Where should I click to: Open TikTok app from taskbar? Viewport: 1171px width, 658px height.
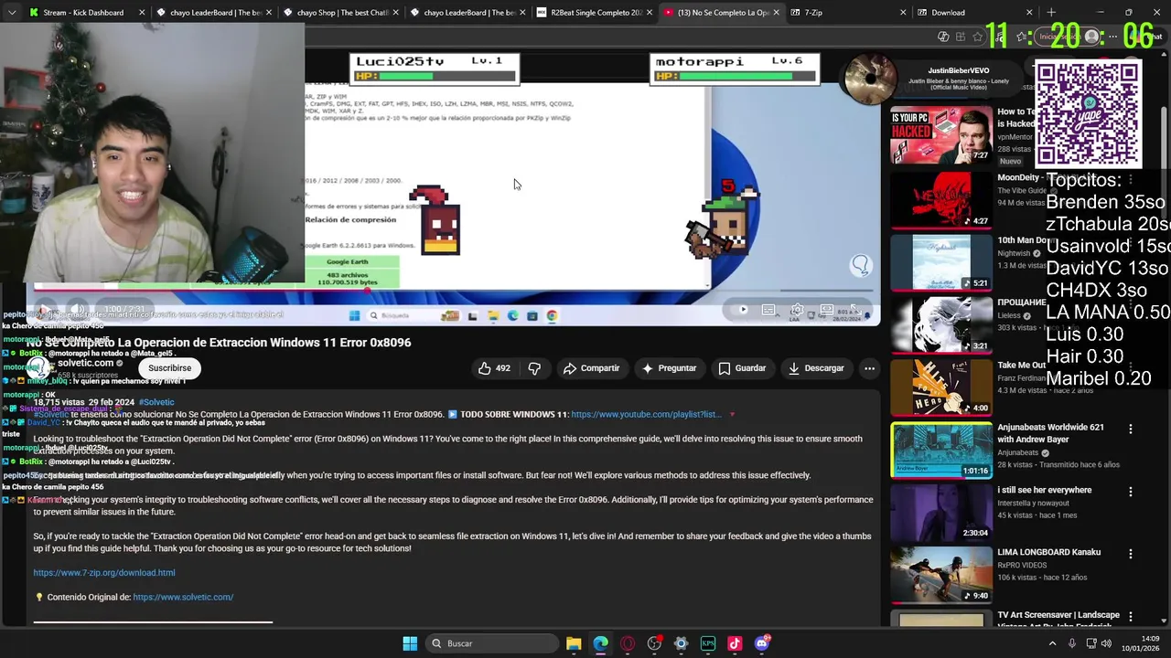click(x=735, y=643)
